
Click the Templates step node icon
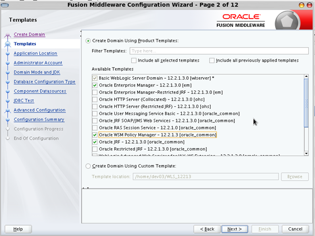pos(8,44)
